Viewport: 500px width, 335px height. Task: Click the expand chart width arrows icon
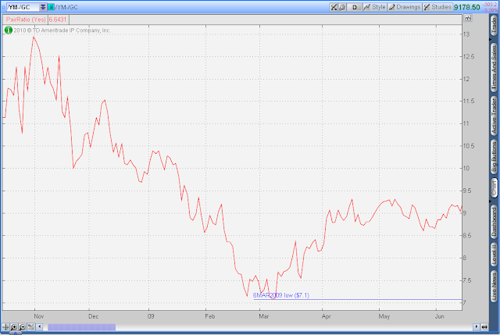484,326
